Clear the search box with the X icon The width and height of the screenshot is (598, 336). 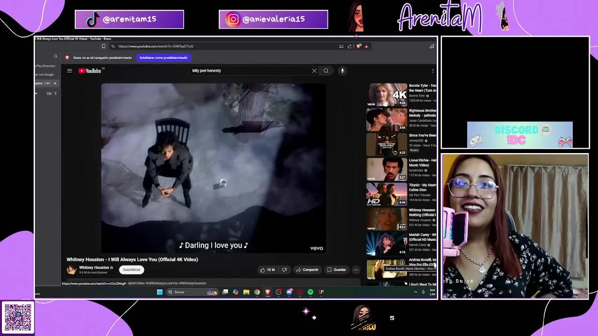tap(314, 70)
